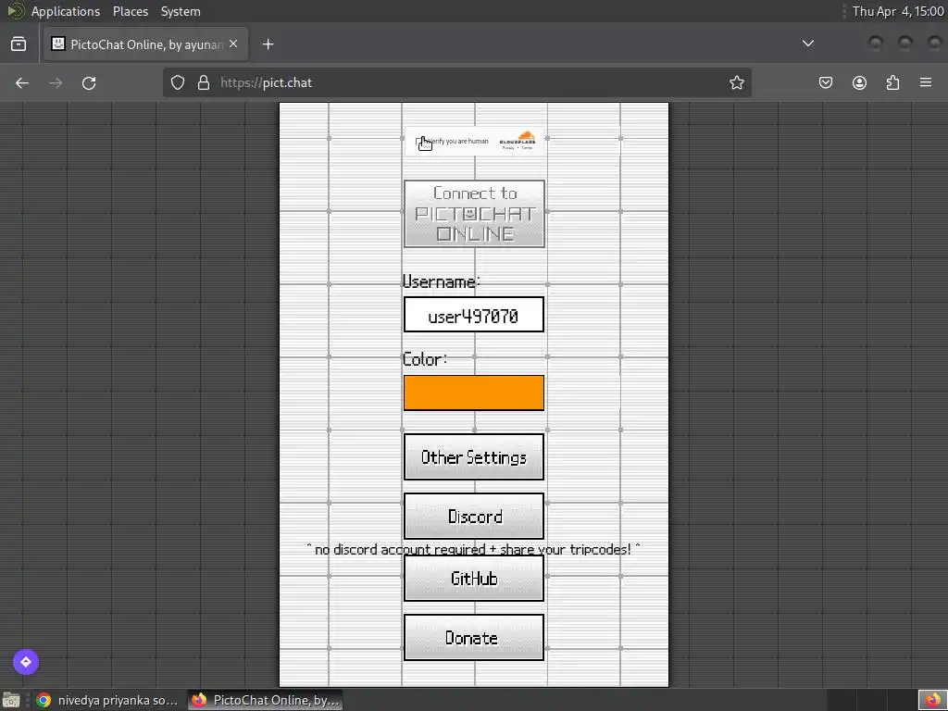This screenshot has width=948, height=711.
Task: Switch to PictoChat Online taskbar window
Action: [266, 700]
